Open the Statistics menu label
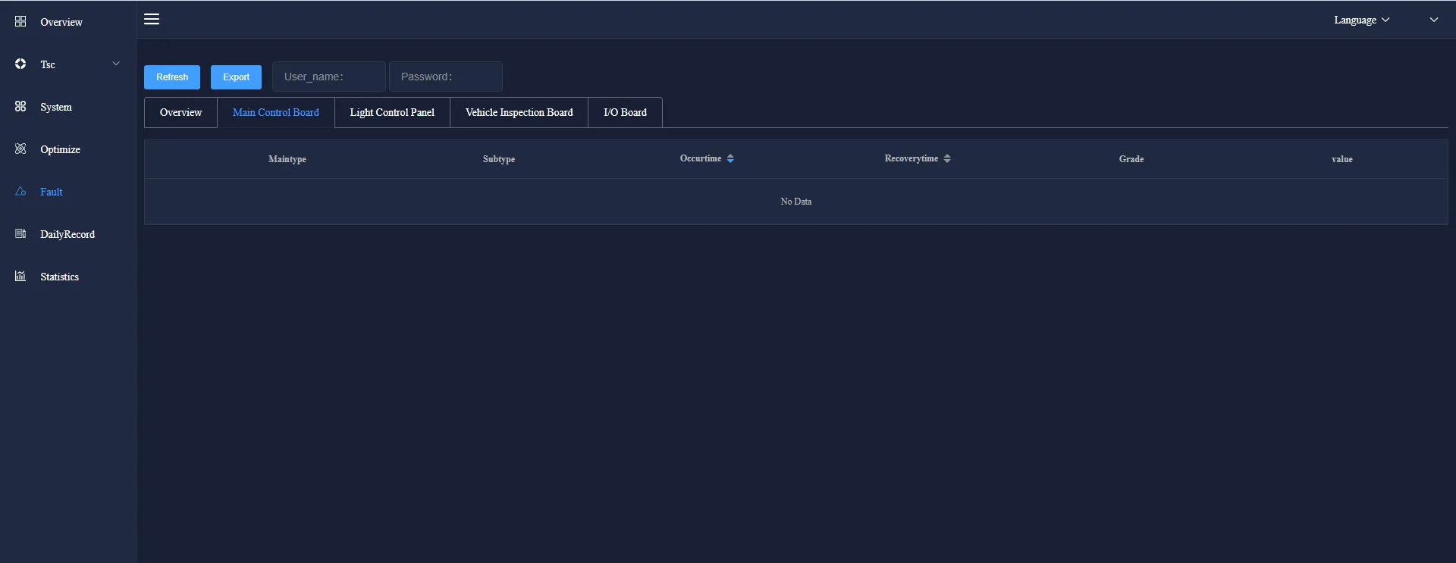The height and width of the screenshot is (563, 1456). (59, 277)
